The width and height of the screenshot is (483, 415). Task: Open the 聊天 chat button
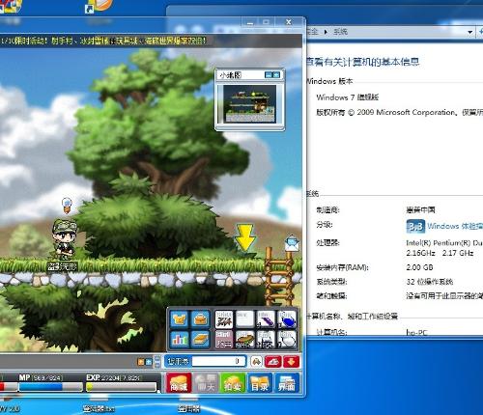(206, 383)
